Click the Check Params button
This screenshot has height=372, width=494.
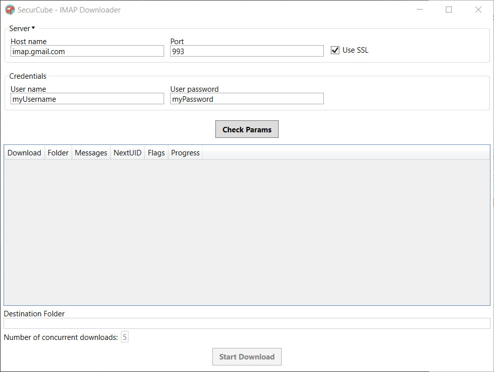point(247,129)
